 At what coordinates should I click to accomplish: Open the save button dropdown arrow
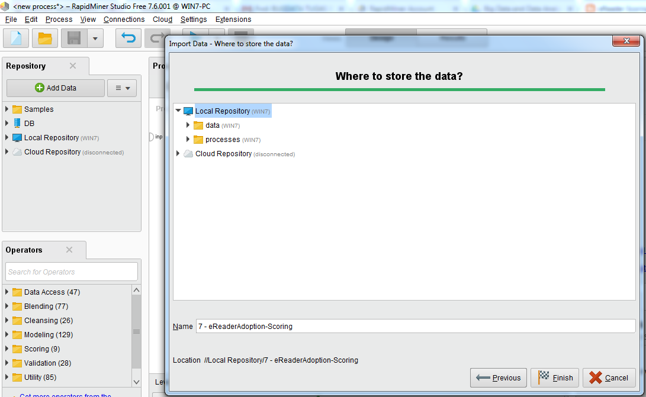(95, 38)
